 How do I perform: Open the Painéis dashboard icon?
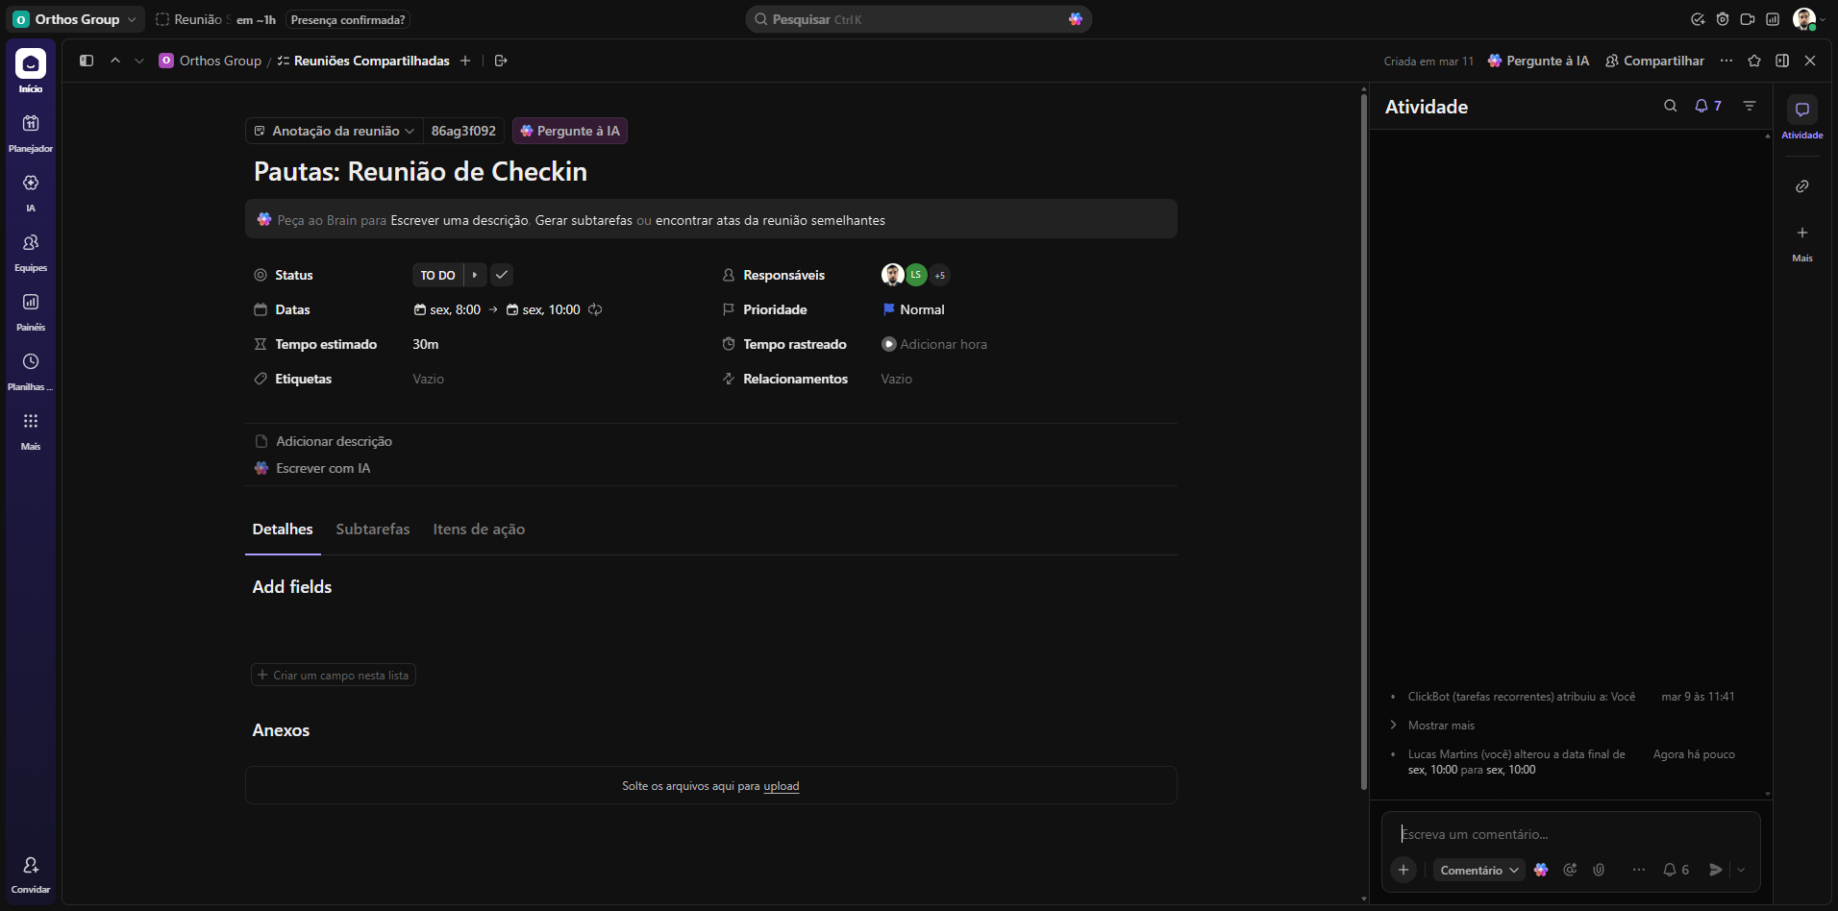click(x=31, y=303)
